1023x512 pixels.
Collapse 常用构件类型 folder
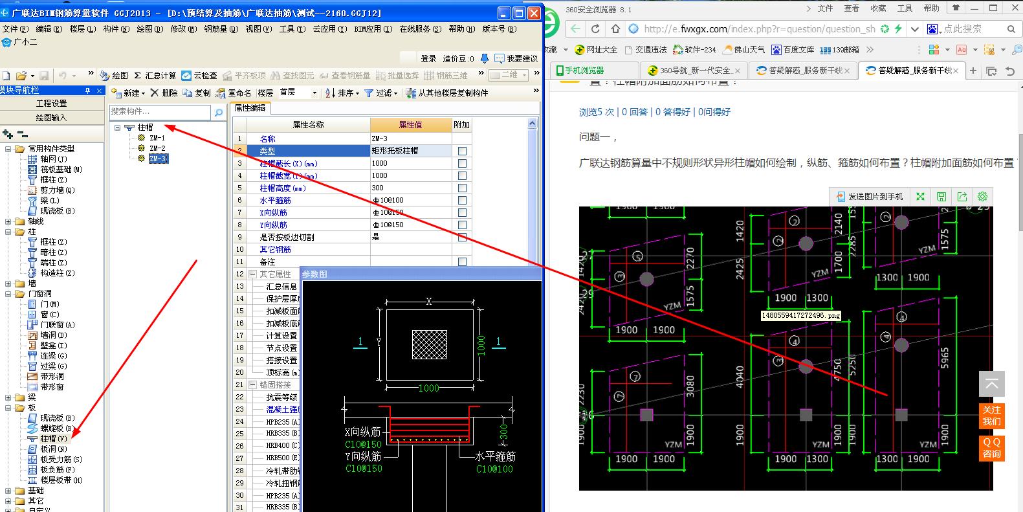(x=8, y=149)
